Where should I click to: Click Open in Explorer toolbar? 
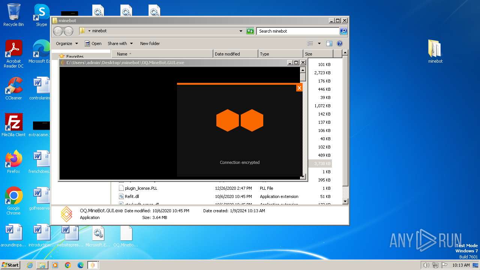tap(93, 43)
